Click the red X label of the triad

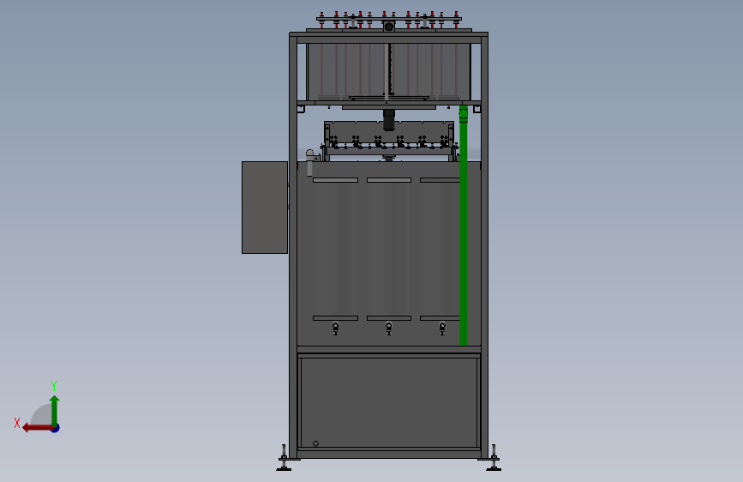(17, 423)
